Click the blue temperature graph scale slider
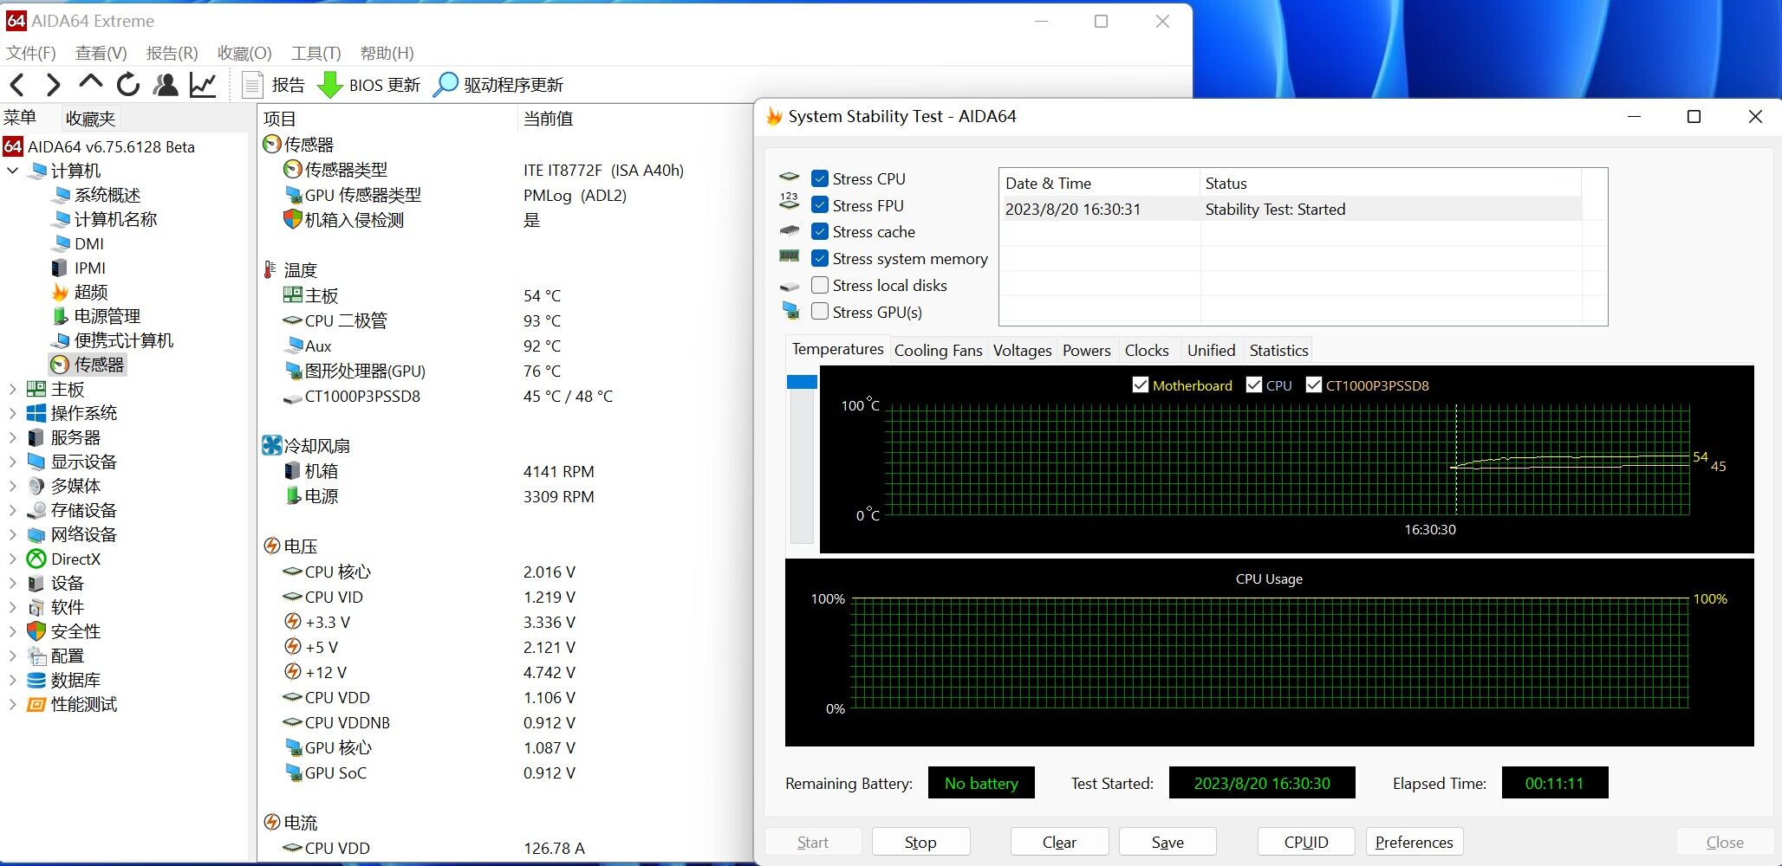The width and height of the screenshot is (1782, 866). coord(802,382)
